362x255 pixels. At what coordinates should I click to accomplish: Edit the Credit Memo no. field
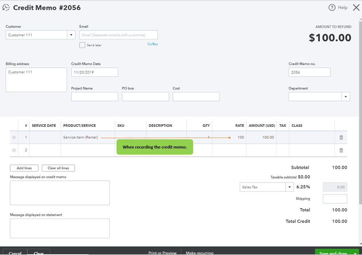tap(309, 72)
